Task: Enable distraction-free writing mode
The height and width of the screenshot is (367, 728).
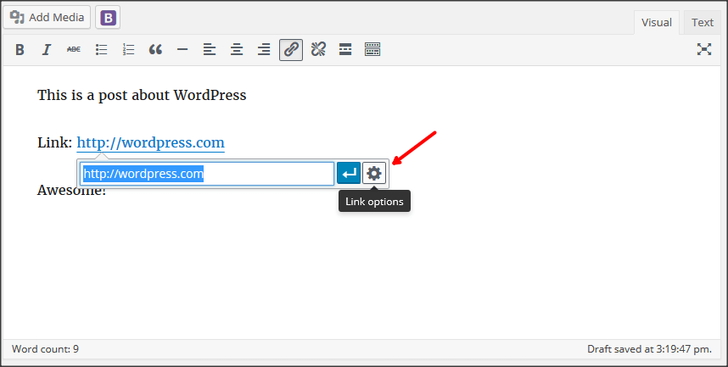Action: (x=704, y=50)
